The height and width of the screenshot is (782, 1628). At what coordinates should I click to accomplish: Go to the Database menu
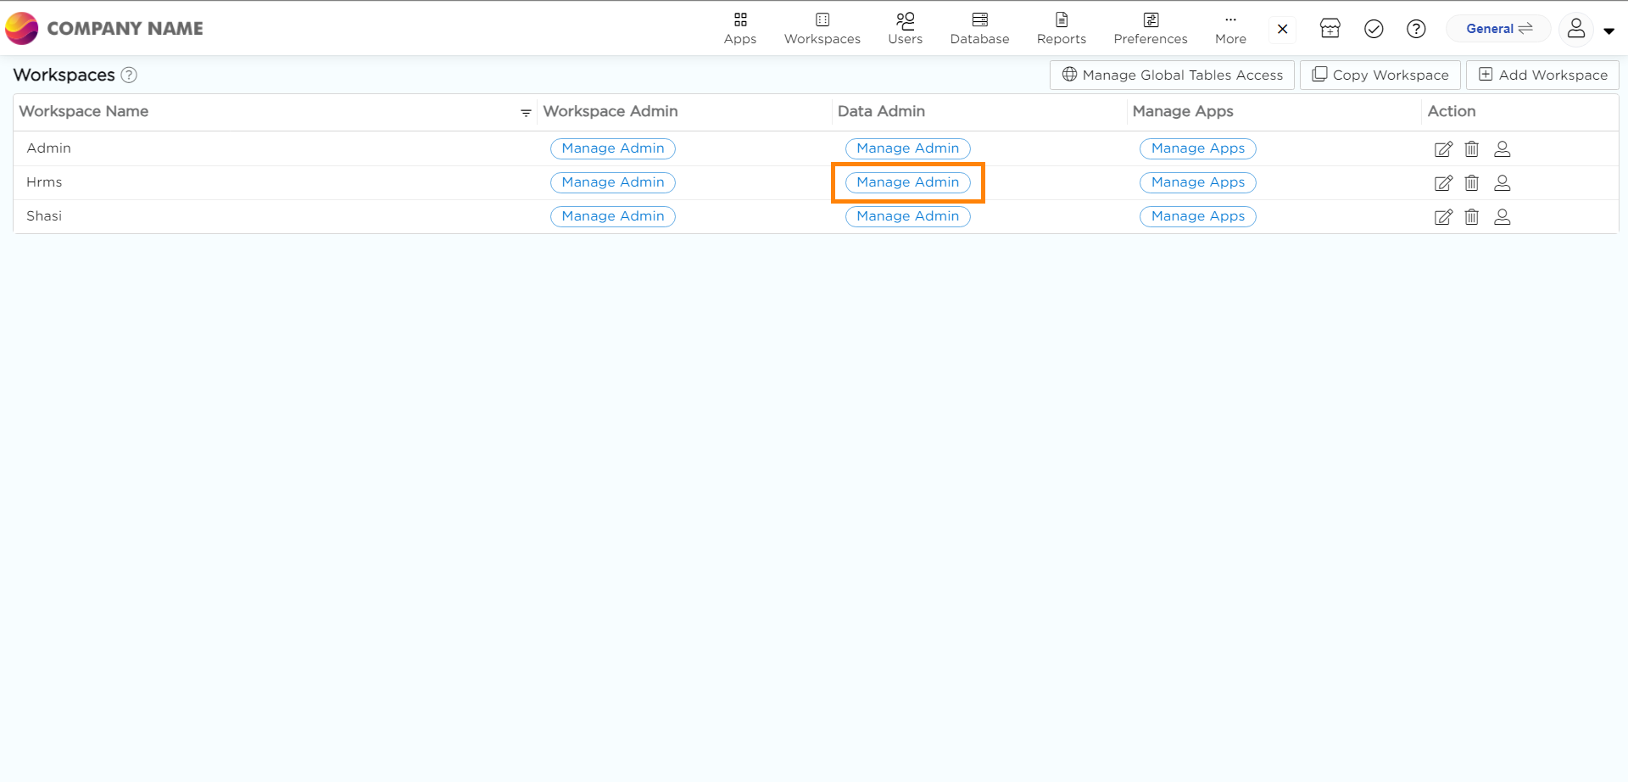click(979, 29)
